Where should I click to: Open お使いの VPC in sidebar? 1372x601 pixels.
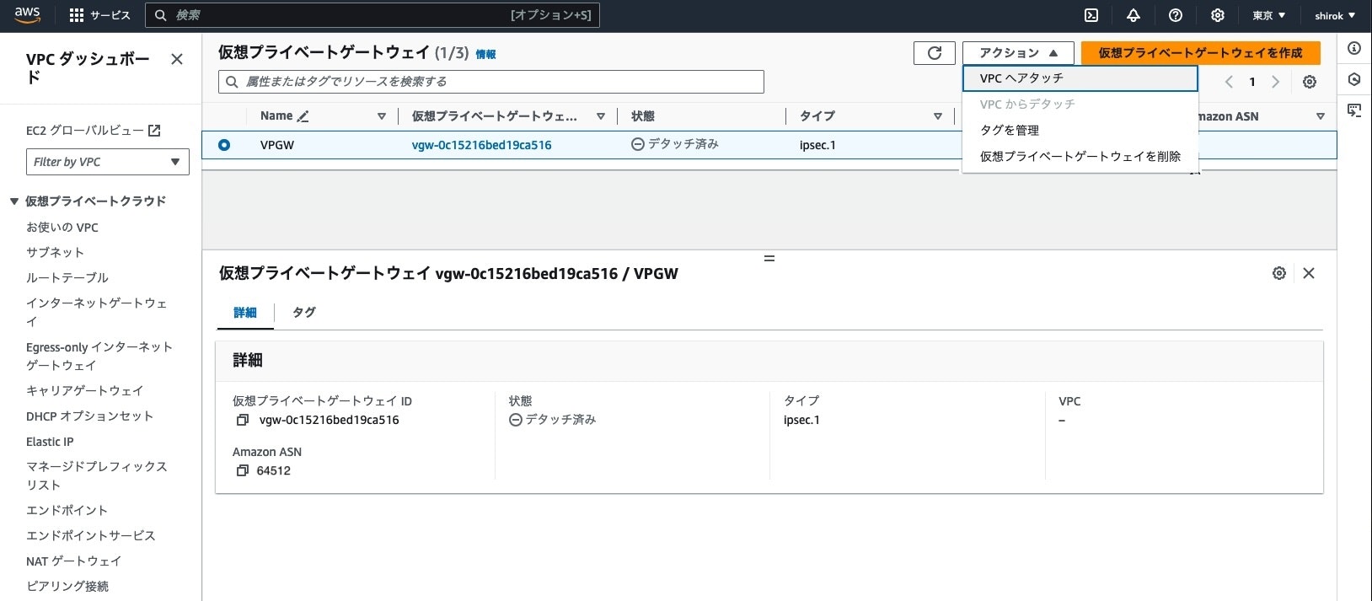pyautogui.click(x=62, y=228)
